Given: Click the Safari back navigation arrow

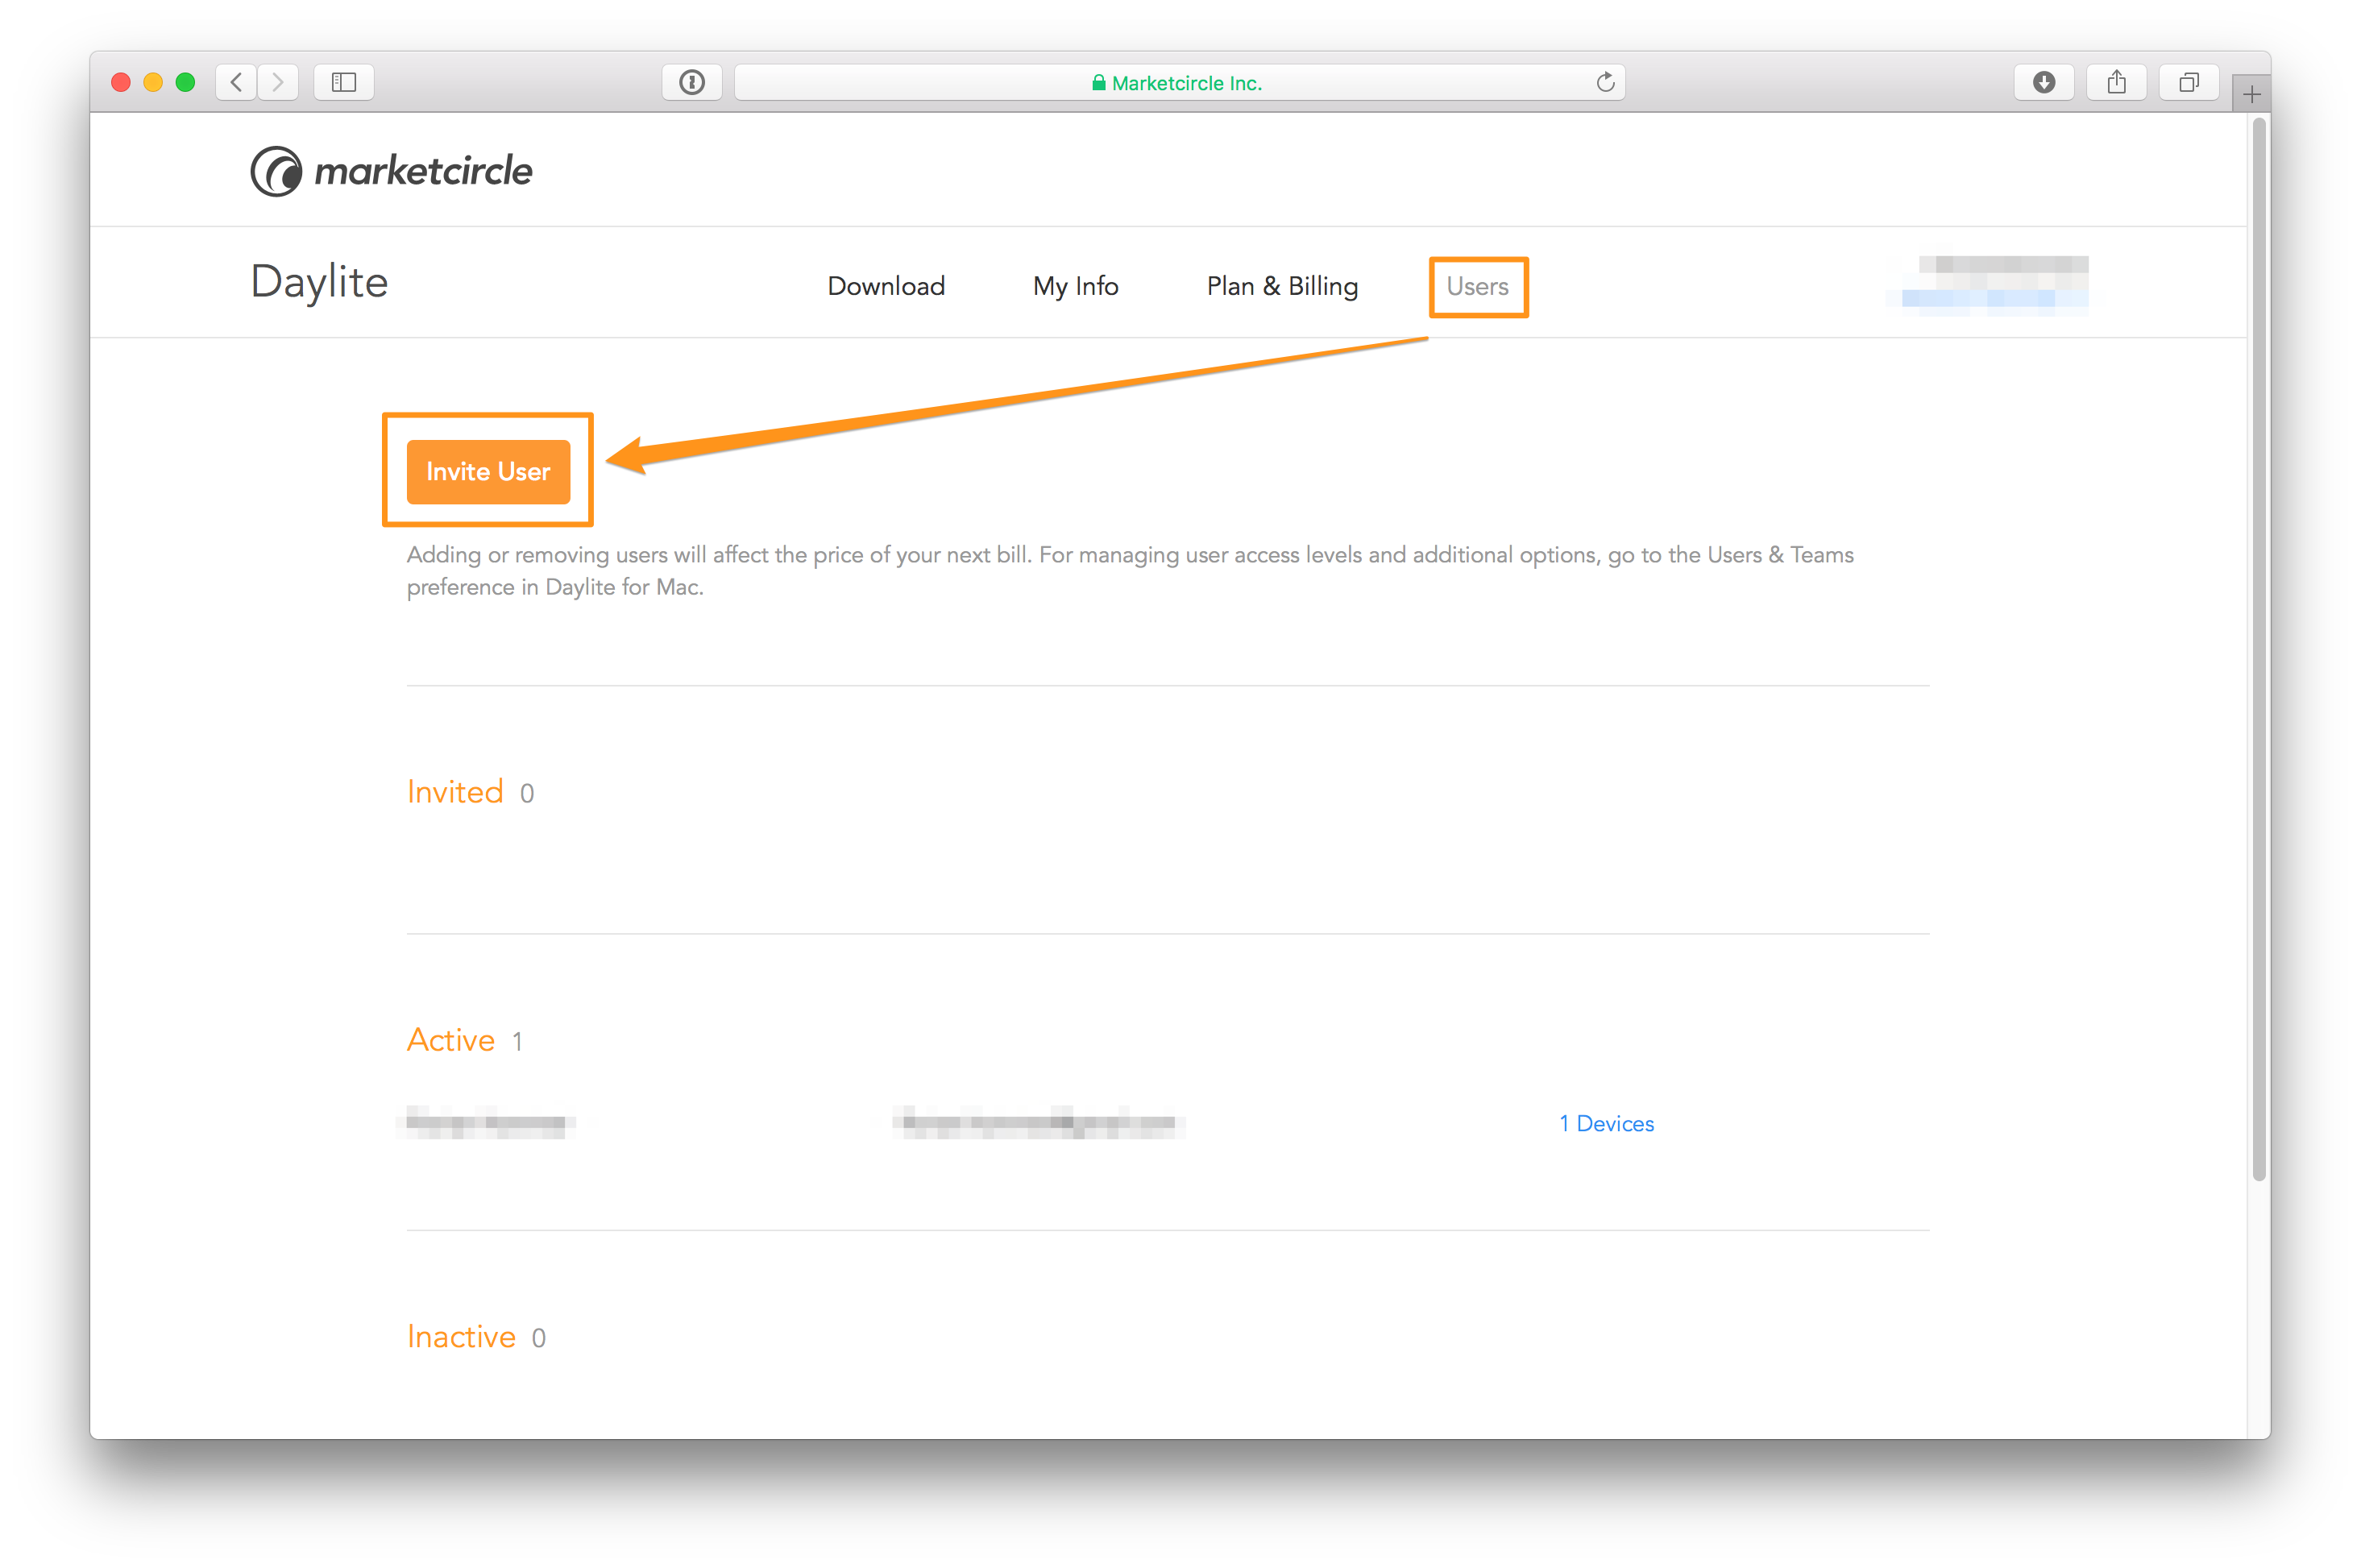Looking at the screenshot, I should click(x=236, y=82).
